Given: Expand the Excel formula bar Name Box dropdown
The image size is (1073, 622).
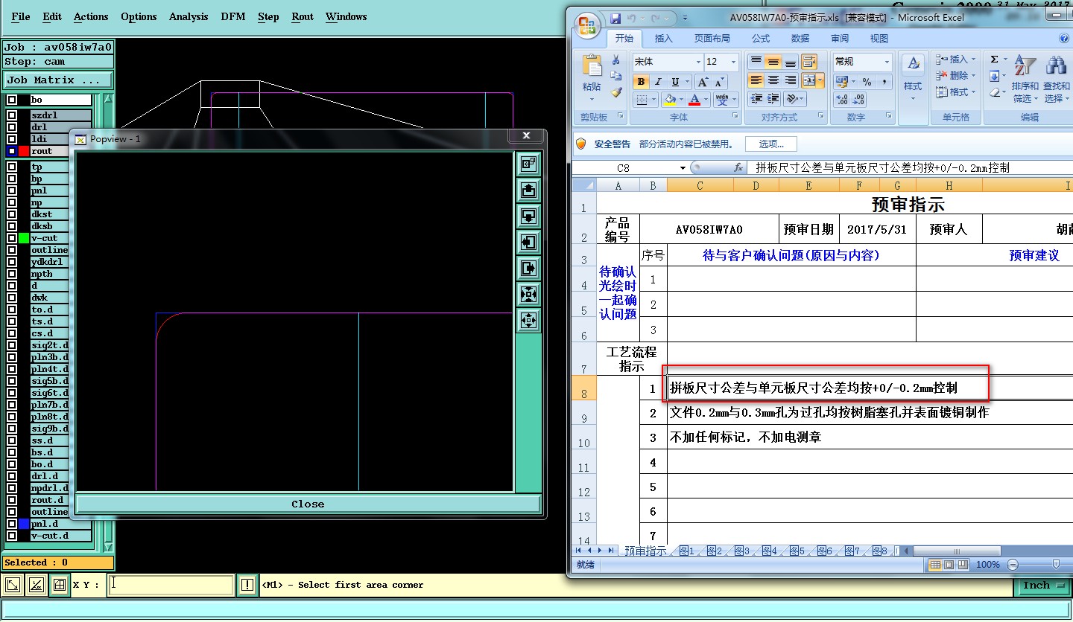Looking at the screenshot, I should click(x=683, y=168).
